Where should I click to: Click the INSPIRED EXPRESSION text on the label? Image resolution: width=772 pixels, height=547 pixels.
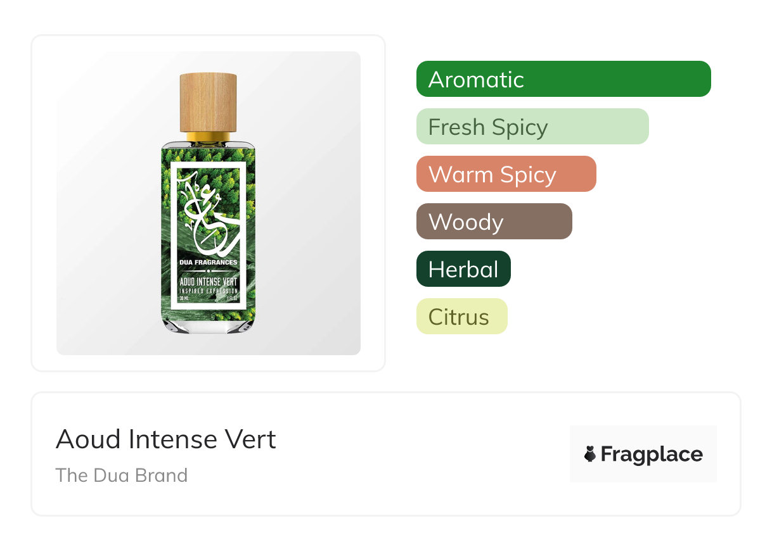click(208, 291)
